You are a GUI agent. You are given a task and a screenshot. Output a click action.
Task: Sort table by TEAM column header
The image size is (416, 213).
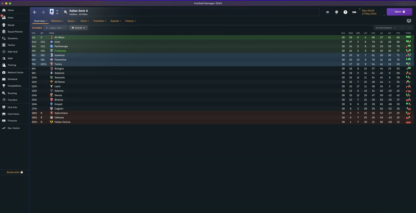51,33
